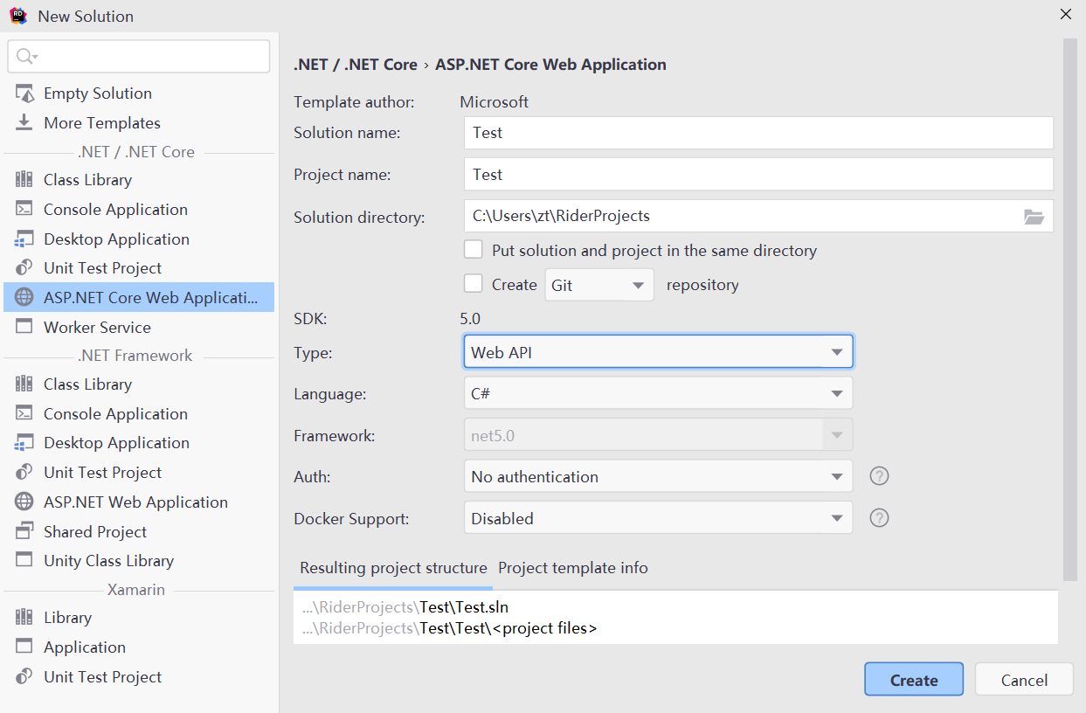Select the Worker Service template icon
This screenshot has height=713, width=1086.
click(x=24, y=328)
